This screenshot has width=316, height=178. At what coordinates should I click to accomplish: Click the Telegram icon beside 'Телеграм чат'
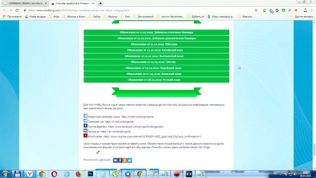tap(85, 121)
